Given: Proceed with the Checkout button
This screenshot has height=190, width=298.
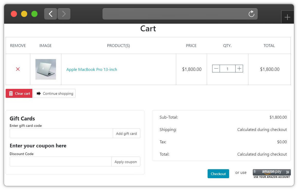Looking at the screenshot, I should click(218, 174).
